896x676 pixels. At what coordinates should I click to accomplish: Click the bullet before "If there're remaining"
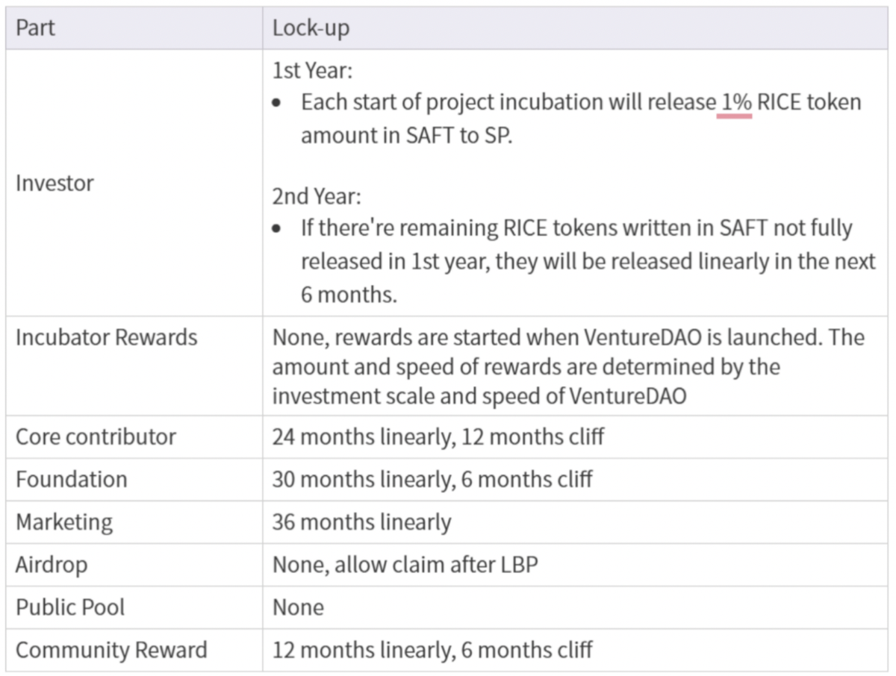coord(278,228)
